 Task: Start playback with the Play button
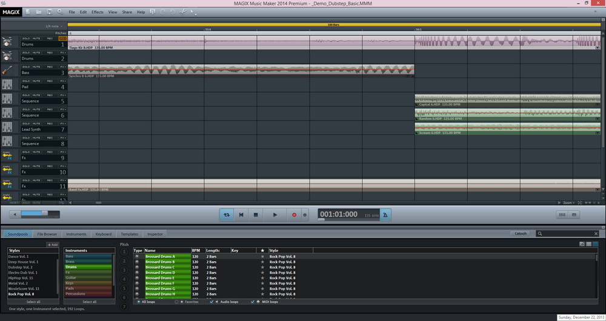pyautogui.click(x=275, y=215)
